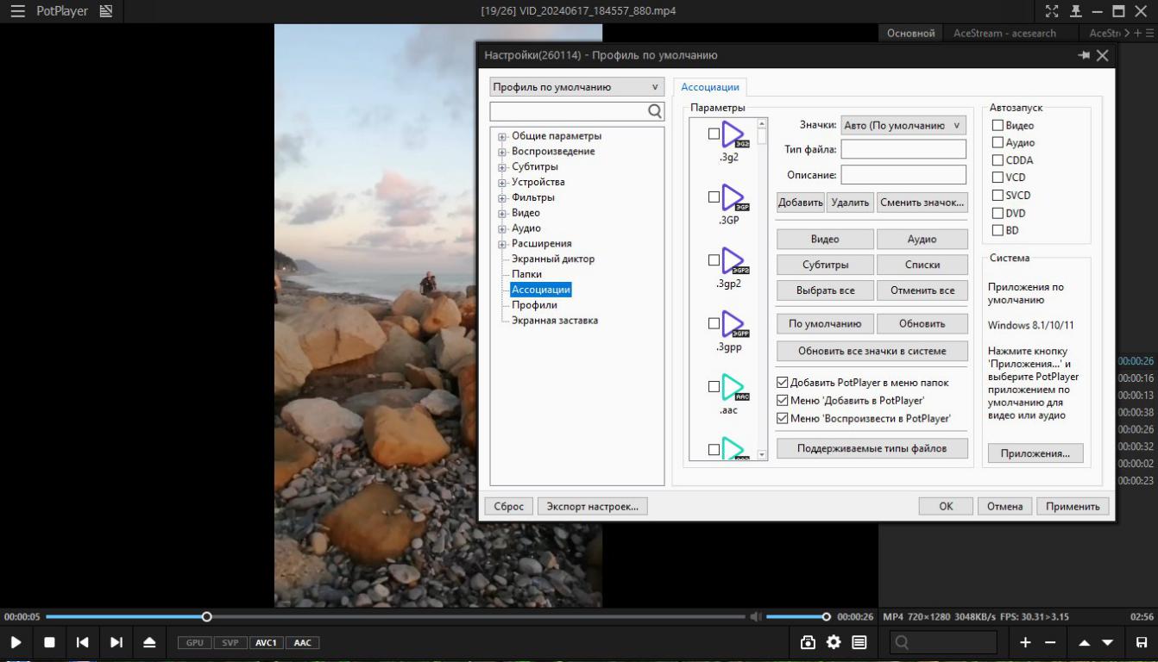
Task: Skip to the next track
Action: click(116, 642)
